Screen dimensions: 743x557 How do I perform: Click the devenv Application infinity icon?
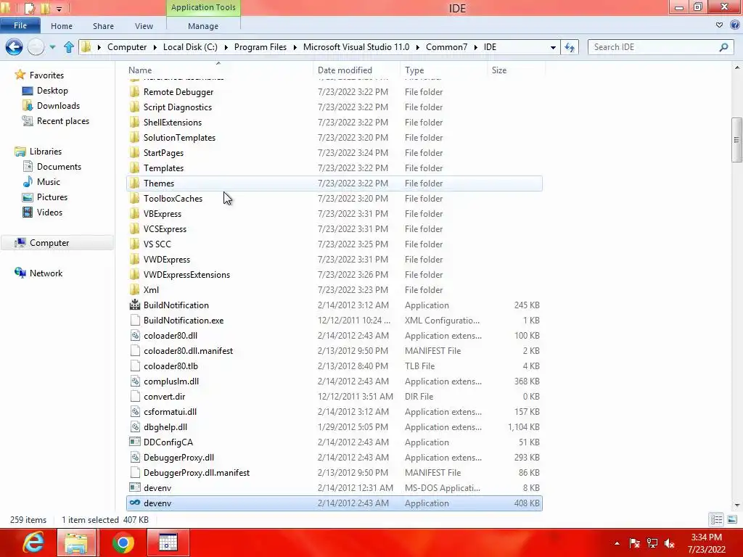tap(135, 503)
